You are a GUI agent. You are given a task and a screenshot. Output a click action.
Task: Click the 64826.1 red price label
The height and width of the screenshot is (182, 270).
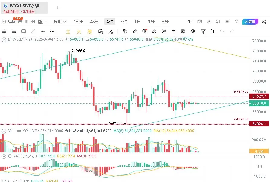(259, 124)
